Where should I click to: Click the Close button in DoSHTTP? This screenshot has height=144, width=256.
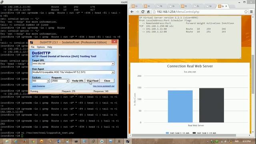point(107,81)
